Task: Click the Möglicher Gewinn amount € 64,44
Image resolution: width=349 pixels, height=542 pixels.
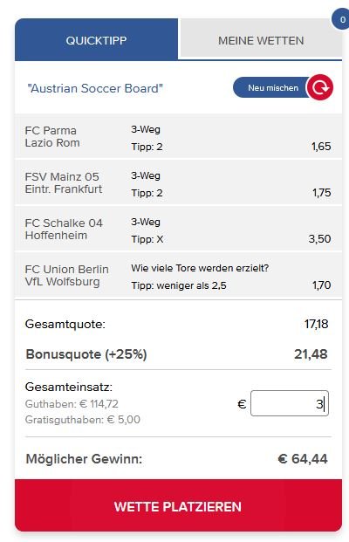Action: pyautogui.click(x=303, y=459)
